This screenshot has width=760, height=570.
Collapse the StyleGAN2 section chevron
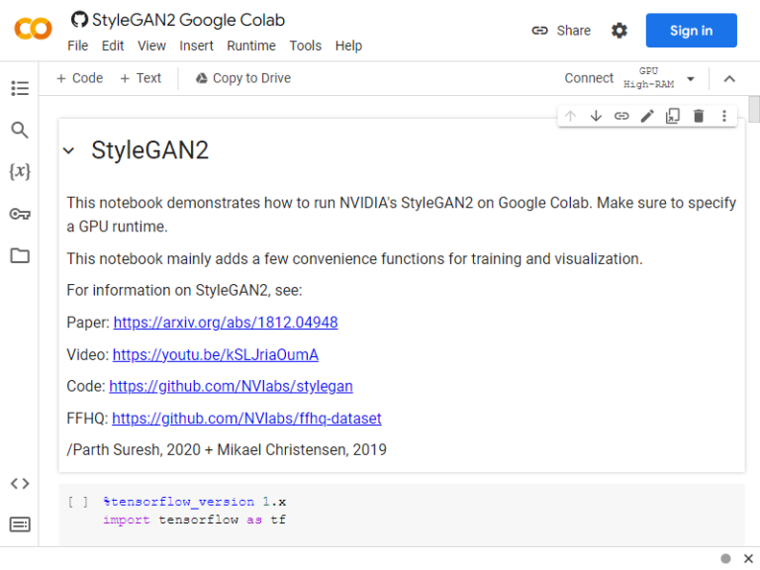(69, 150)
